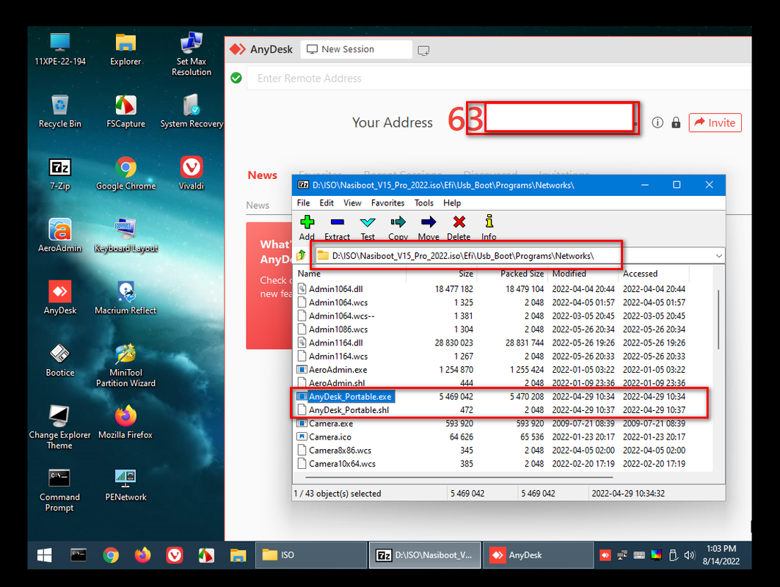Click the AnyDesk lock icon
This screenshot has height=587, width=780.
point(676,123)
